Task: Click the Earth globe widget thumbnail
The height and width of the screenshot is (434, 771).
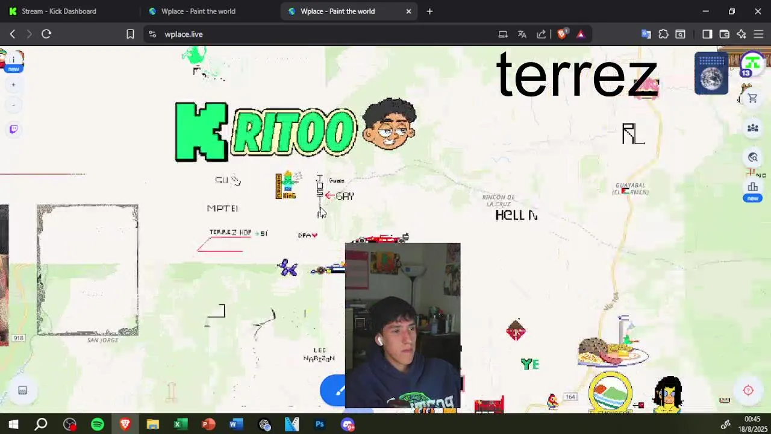Action: pos(711,74)
